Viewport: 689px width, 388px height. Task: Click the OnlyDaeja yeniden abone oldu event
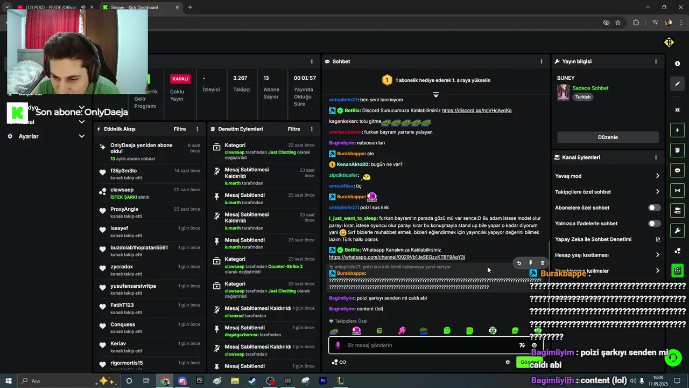(150, 151)
